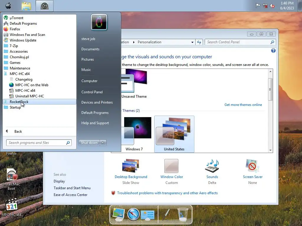Click the pen dock icon
This screenshot has width=302, height=226.
pos(166,214)
